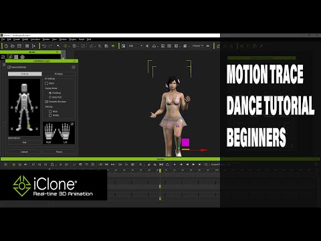Click the Open Project folder icon
Viewport: 321px width, 241px height.
pyautogui.click(x=13, y=46)
